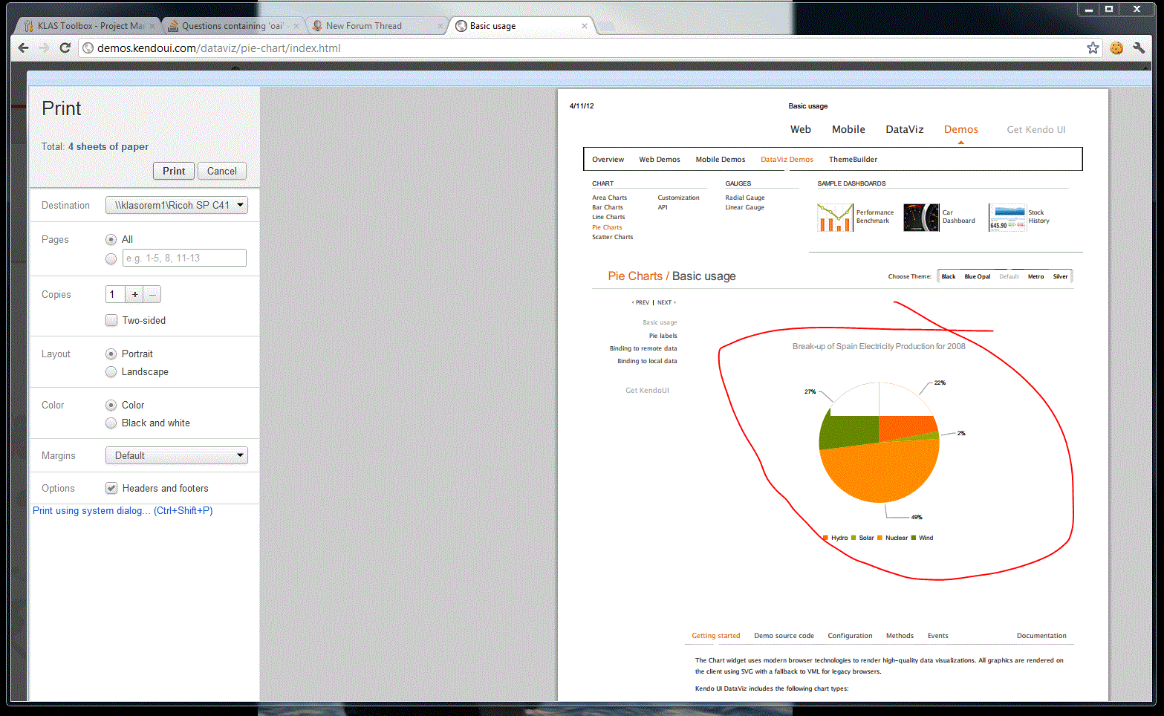Screen dimensions: 1164x716
Task: Click the Nuclear legend color marker
Action: [879, 538]
